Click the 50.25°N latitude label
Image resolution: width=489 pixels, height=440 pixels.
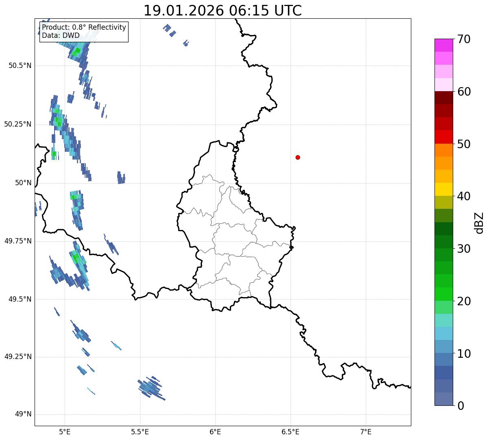coord(17,124)
